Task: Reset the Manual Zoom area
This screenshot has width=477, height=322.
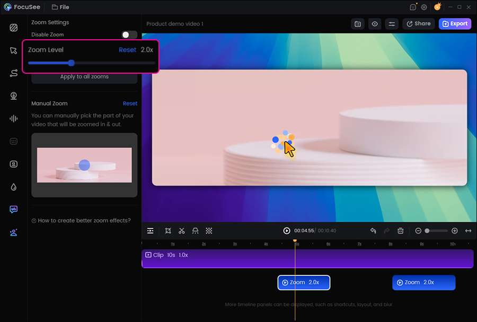Action: [x=130, y=103]
